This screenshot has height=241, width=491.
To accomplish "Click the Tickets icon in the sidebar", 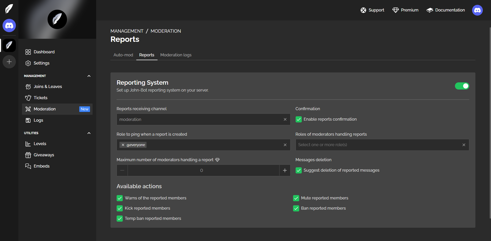I will point(28,98).
